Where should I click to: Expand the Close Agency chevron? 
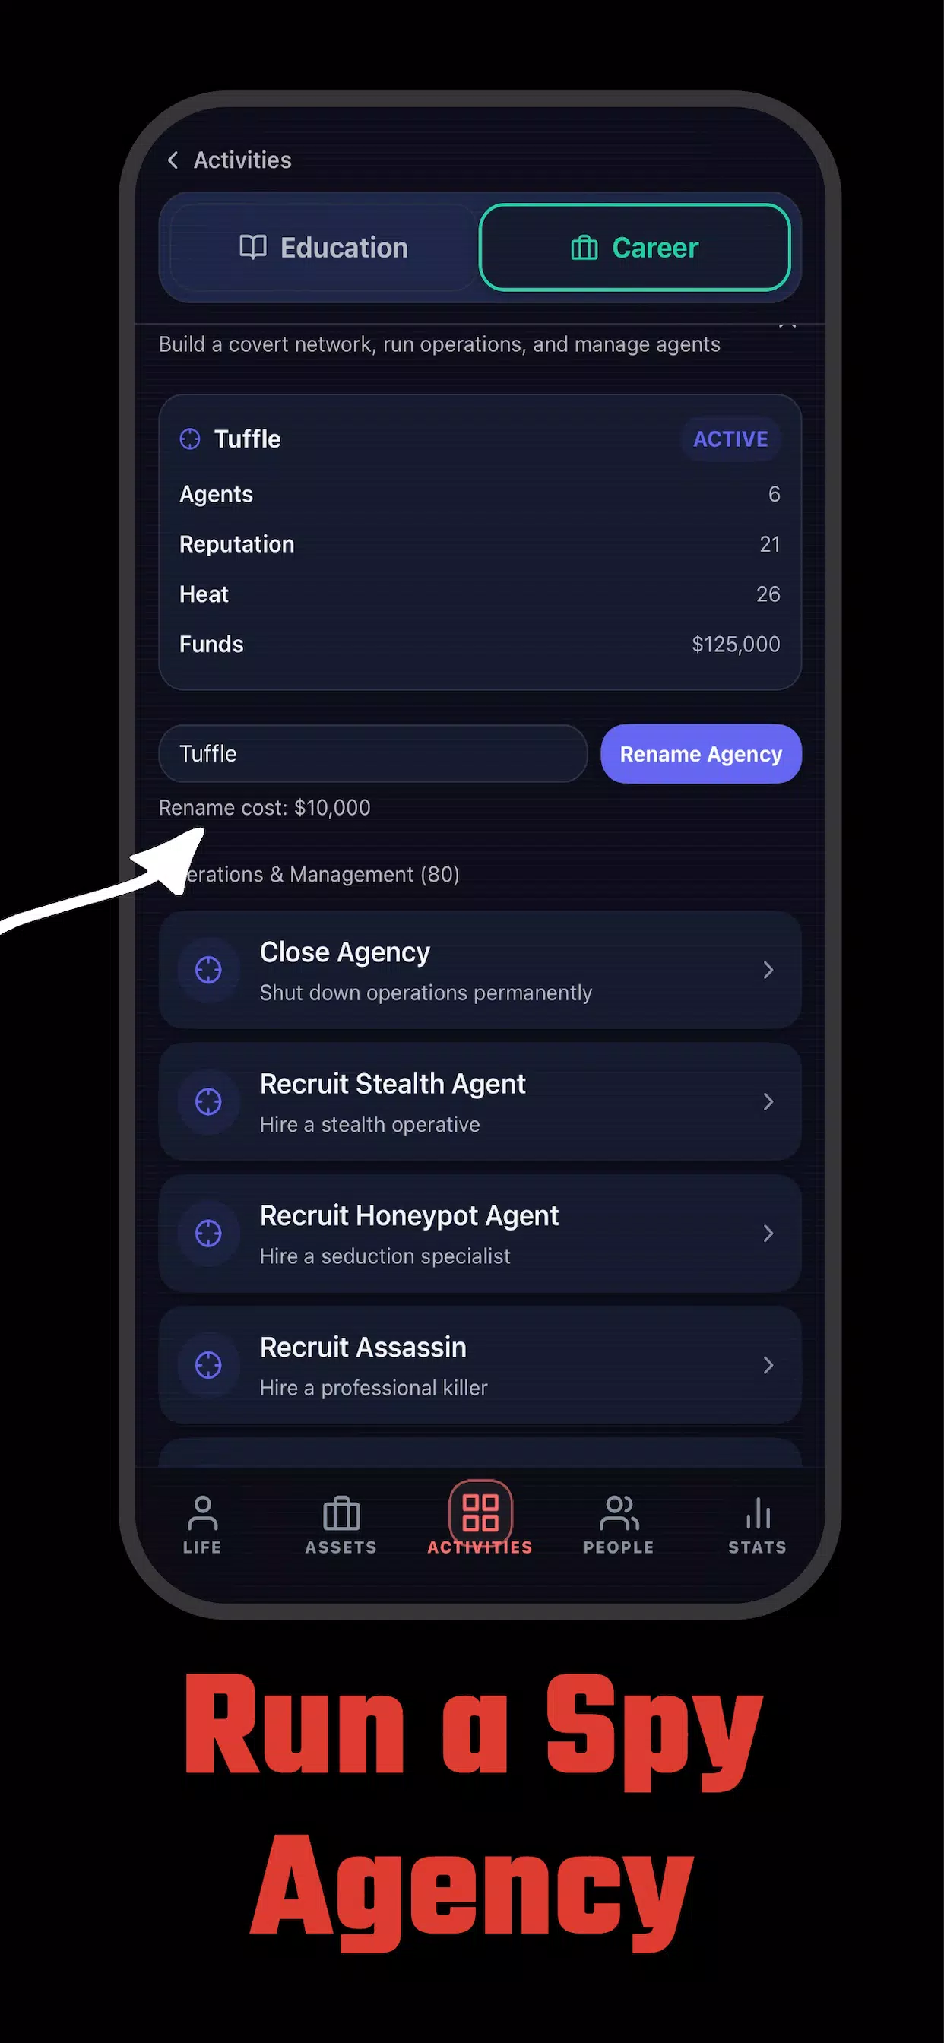tap(768, 970)
